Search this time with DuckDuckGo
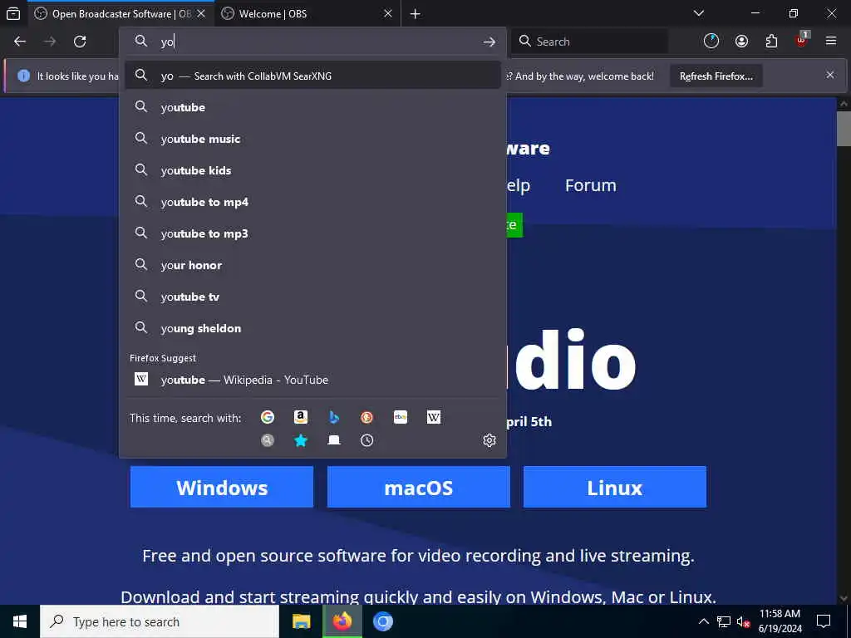Image resolution: width=851 pixels, height=638 pixels. pos(366,417)
